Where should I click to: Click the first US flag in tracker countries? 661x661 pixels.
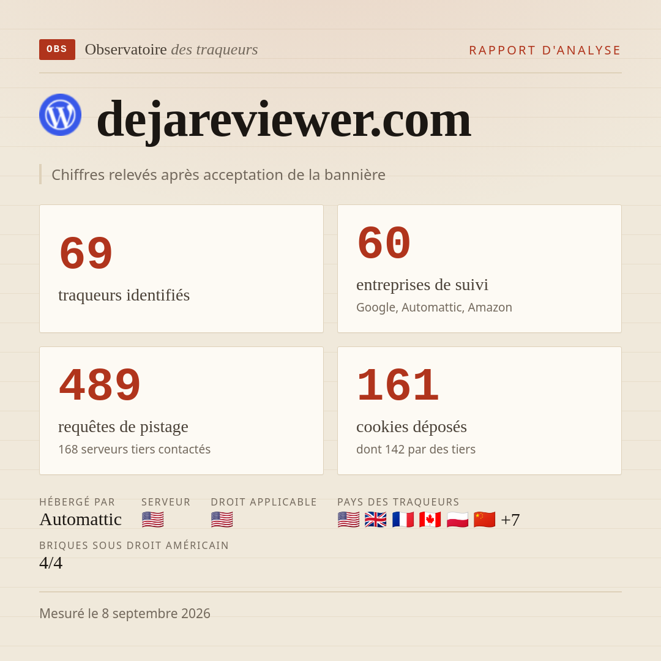click(x=349, y=520)
